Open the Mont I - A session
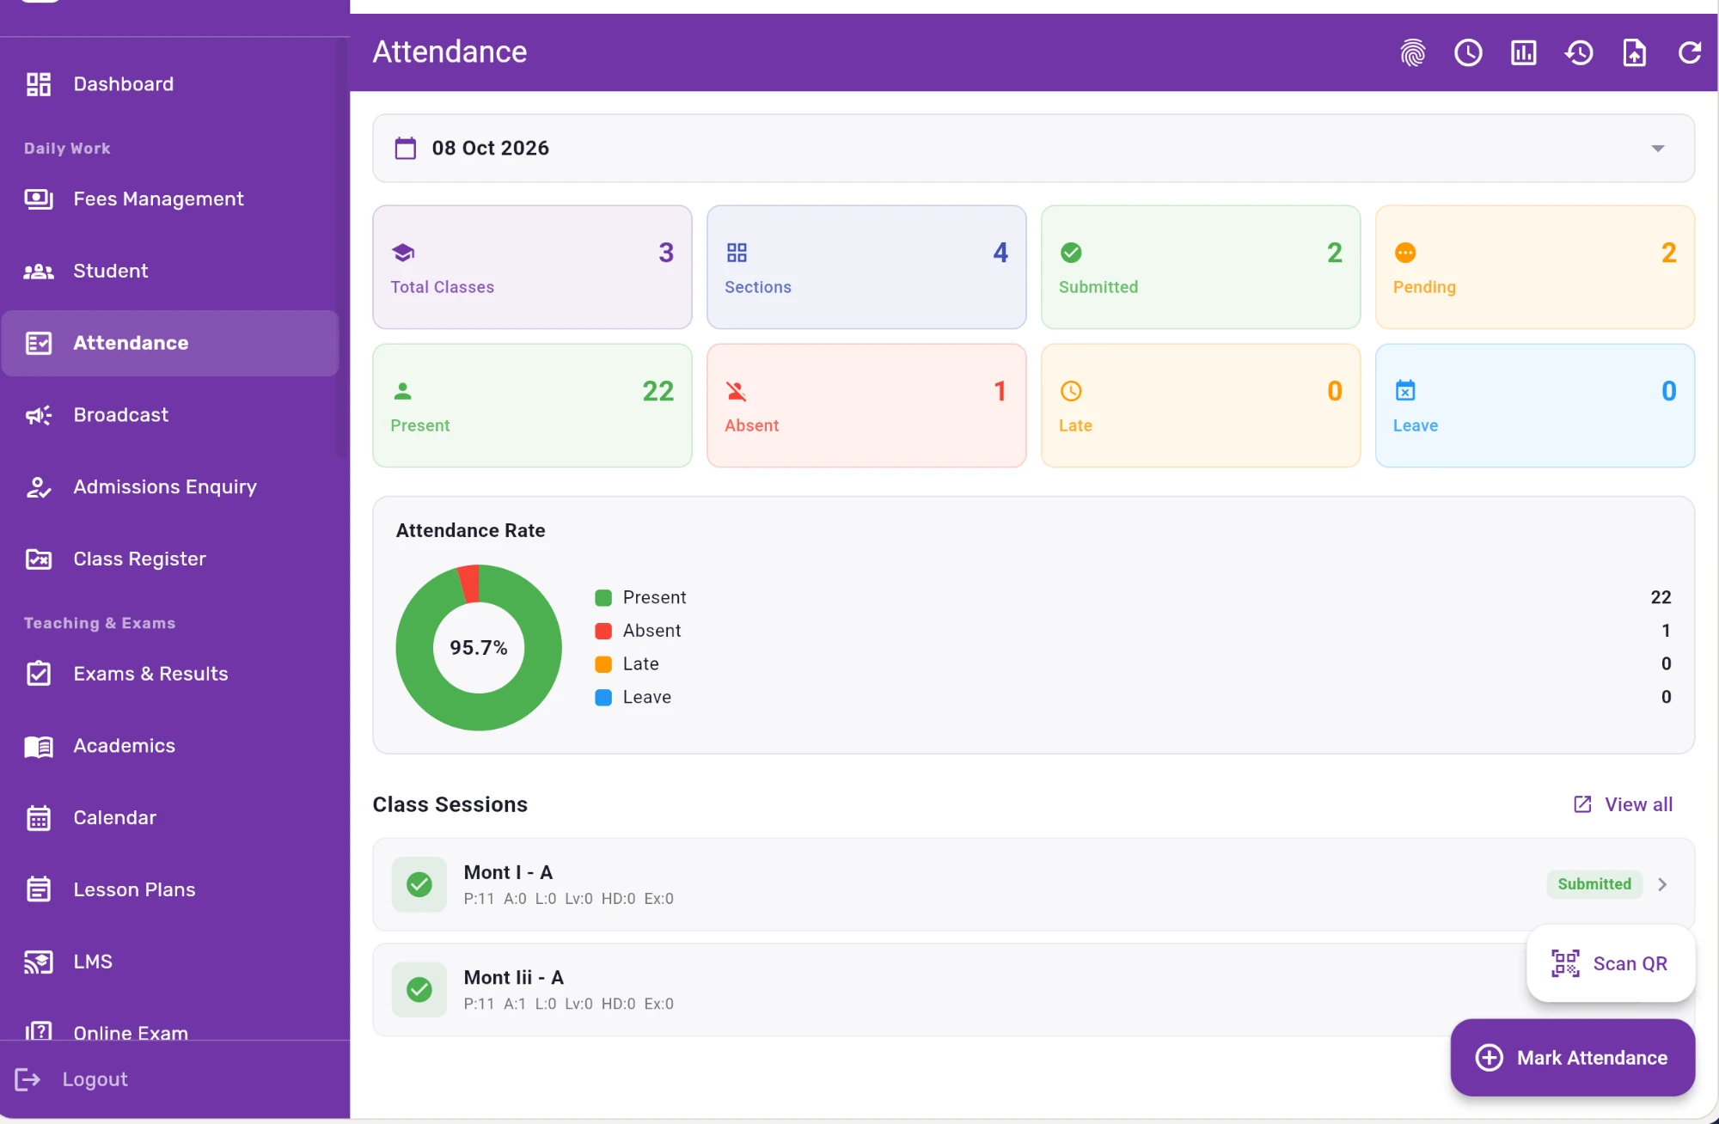 pyautogui.click(x=1034, y=884)
